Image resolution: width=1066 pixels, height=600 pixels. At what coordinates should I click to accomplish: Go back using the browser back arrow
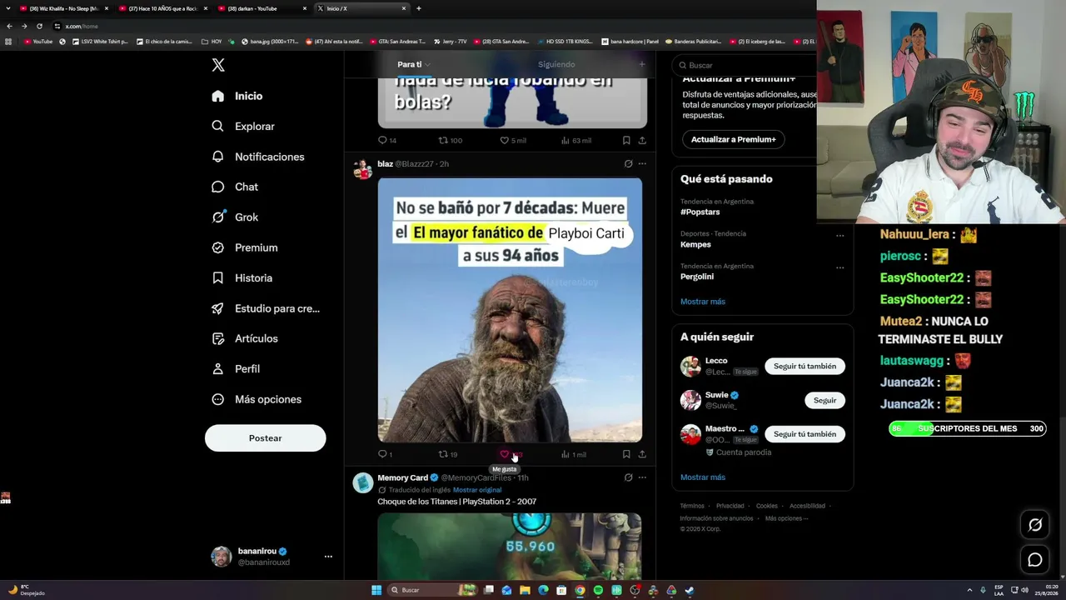(x=9, y=26)
